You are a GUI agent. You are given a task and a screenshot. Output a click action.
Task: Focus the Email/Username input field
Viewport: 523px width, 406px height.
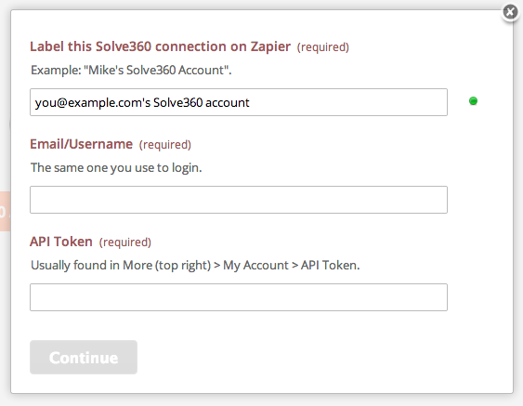tap(239, 200)
